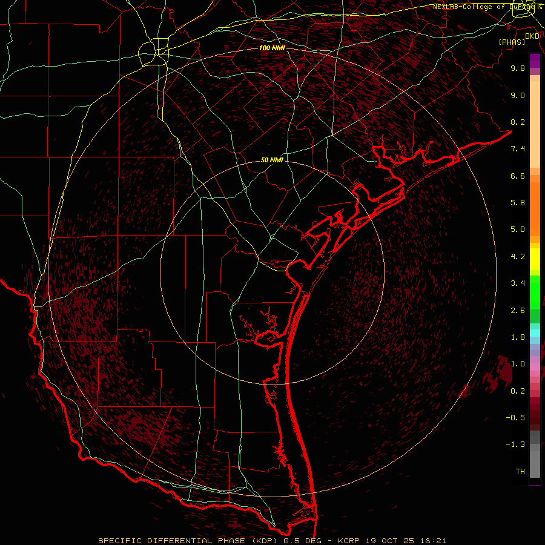Click the 50 NMI range ring label
The height and width of the screenshot is (545, 545).
pyautogui.click(x=272, y=160)
